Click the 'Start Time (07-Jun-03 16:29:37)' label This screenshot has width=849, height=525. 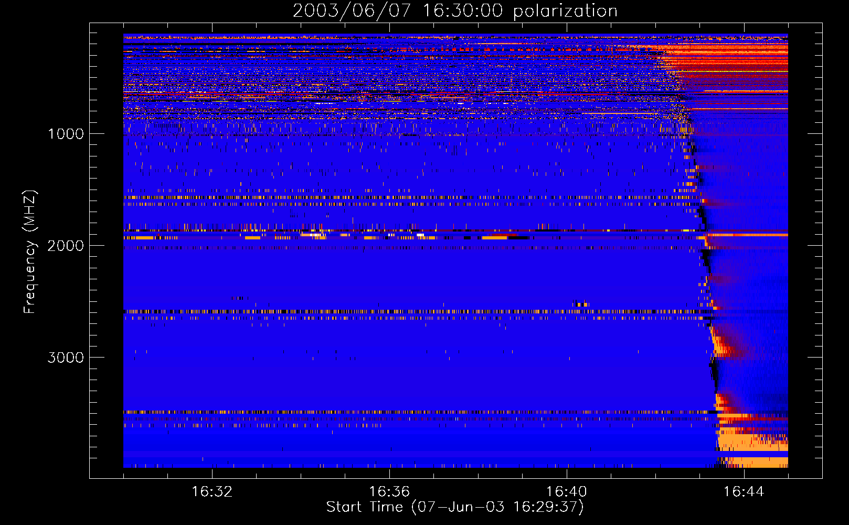click(455, 507)
